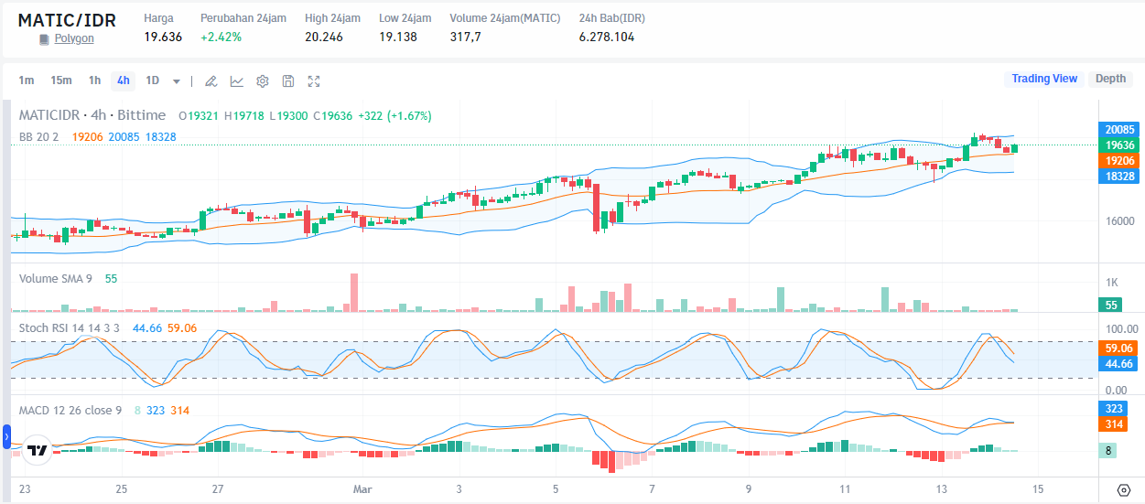
Task: Click the Polygon book icon
Action: point(44,39)
